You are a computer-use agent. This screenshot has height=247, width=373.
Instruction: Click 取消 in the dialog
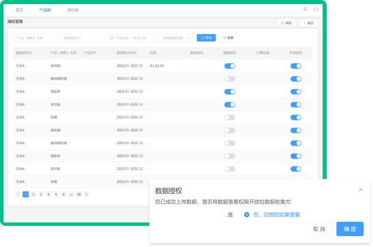pos(319,229)
